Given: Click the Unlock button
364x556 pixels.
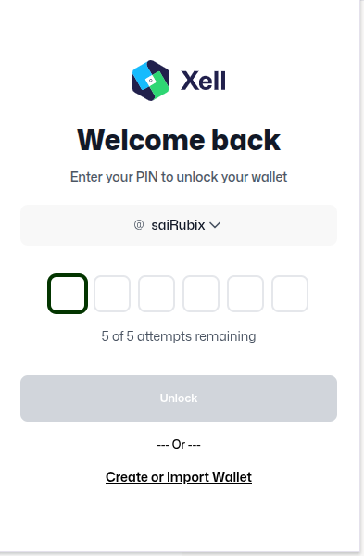Looking at the screenshot, I should pos(179,398).
